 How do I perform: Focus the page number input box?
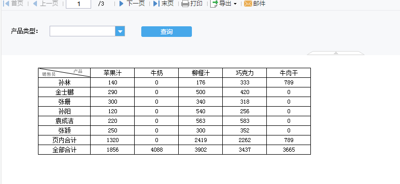coord(78,4)
